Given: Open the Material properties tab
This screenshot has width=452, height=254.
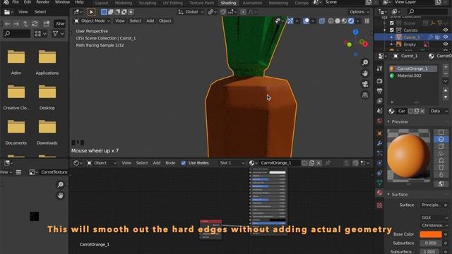Looking at the screenshot, I should (380, 193).
